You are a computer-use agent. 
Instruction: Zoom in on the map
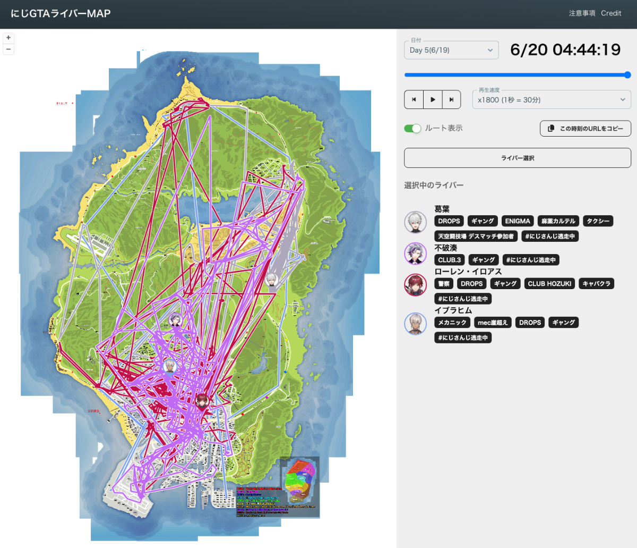pyautogui.click(x=8, y=38)
